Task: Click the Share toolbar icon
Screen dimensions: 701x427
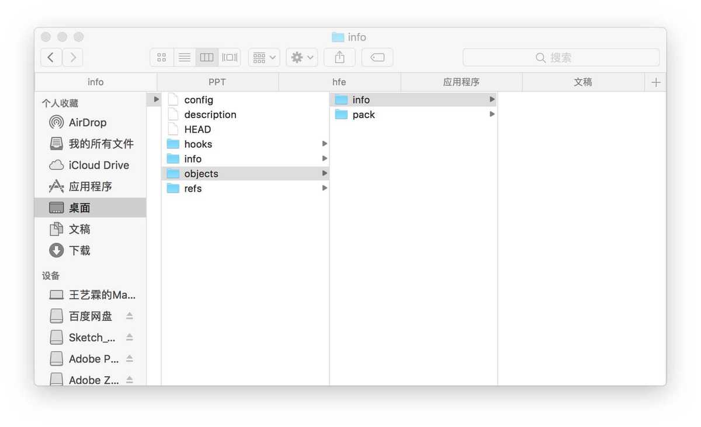Action: coord(340,57)
